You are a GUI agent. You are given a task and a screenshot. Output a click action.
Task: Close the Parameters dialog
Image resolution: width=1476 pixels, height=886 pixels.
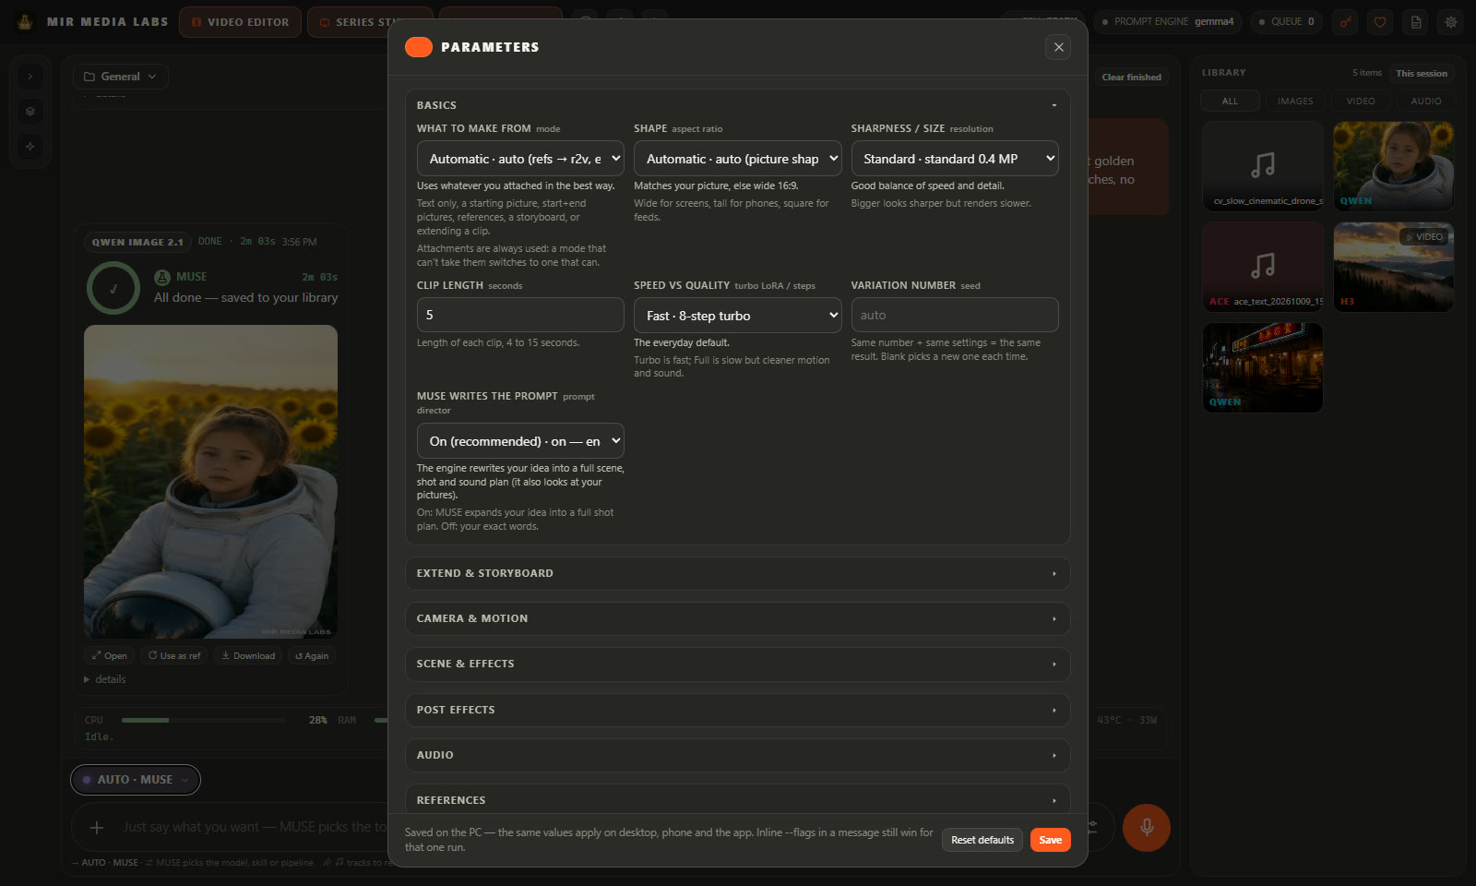click(1058, 47)
